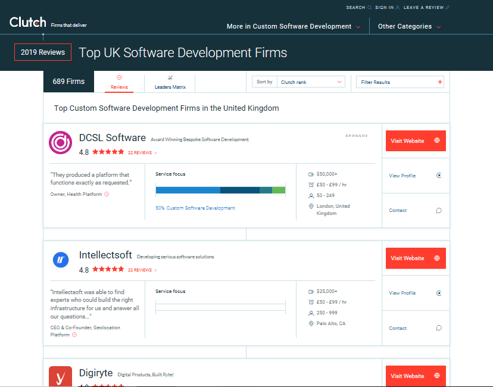Screen dimensions: 493x387
Task: Open DCSL Software's 22 Reviews link
Action: [x=141, y=153]
